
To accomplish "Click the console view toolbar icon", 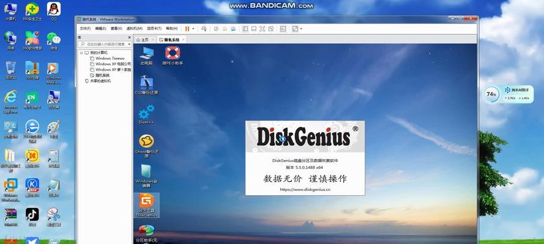I will (x=283, y=29).
